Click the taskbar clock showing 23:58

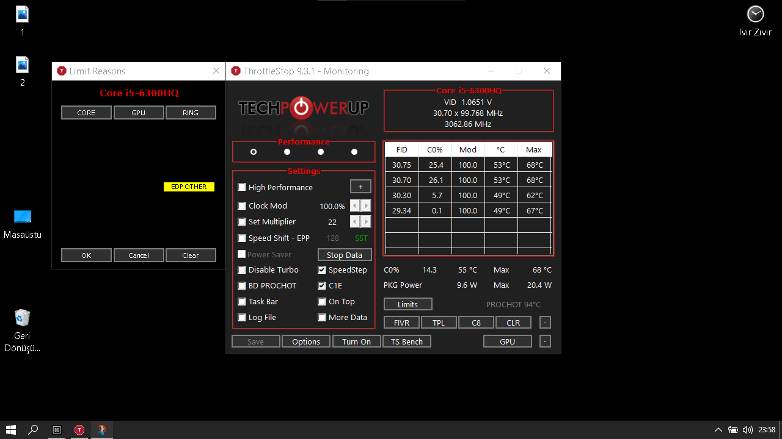pyautogui.click(x=767, y=430)
